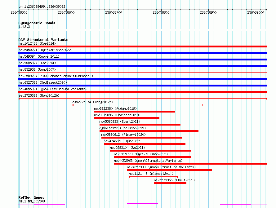Click the red nsv4052963 variant bar

click(x=191, y=164)
